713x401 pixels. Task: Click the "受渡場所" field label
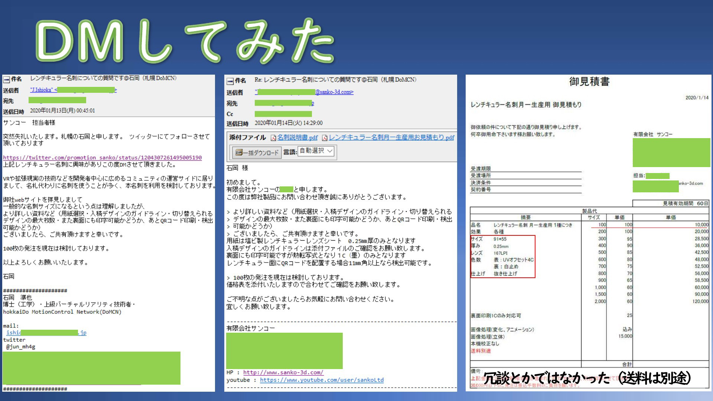[481, 176]
